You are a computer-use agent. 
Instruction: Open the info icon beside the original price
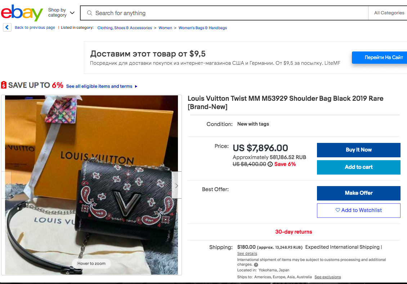[x=270, y=164]
